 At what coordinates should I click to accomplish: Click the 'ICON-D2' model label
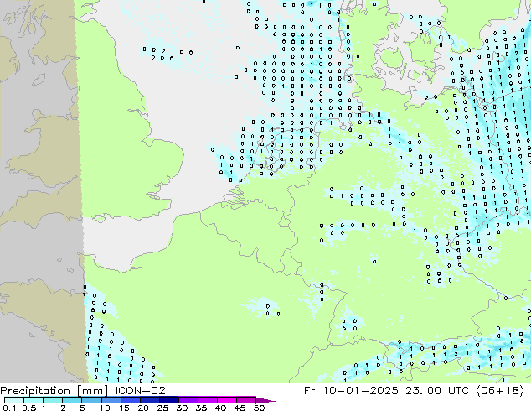pos(140,390)
